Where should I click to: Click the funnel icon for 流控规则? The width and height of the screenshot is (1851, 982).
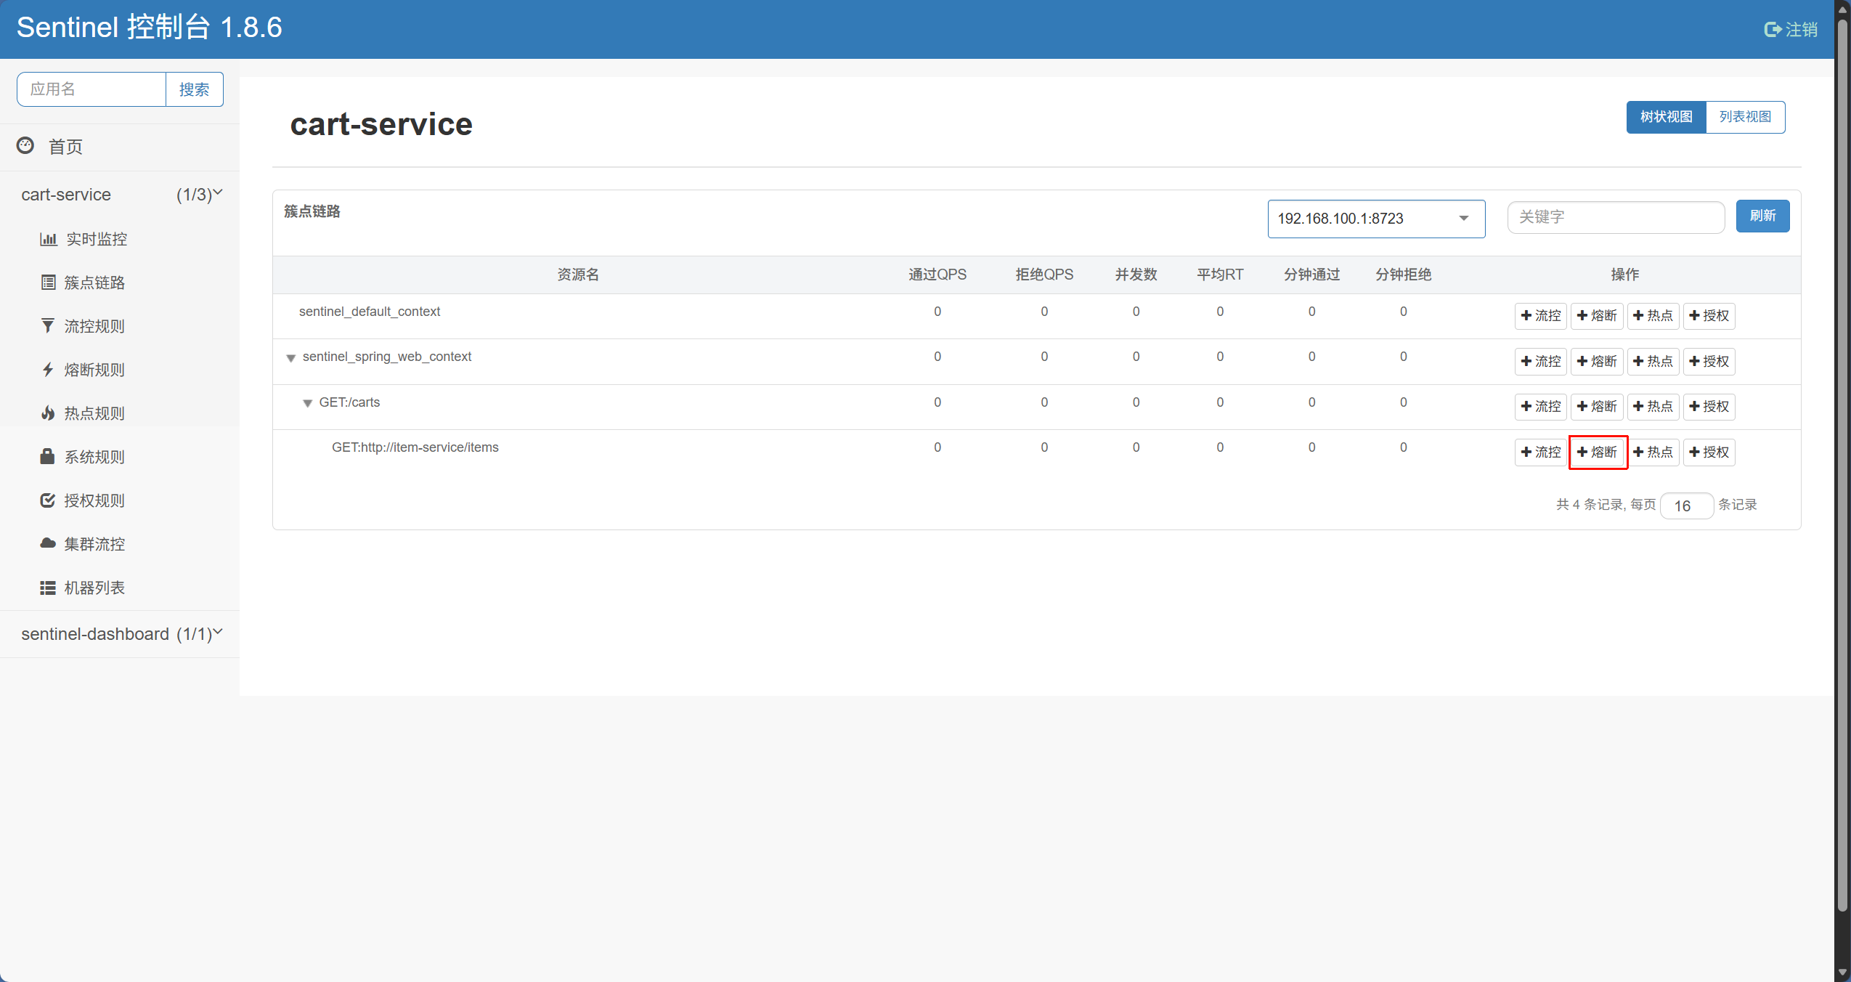[x=48, y=326]
